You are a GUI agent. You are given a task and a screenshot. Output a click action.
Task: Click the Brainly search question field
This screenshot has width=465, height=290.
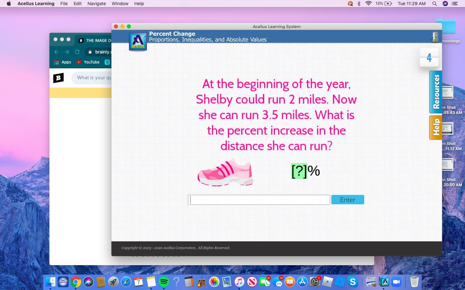tap(91, 78)
